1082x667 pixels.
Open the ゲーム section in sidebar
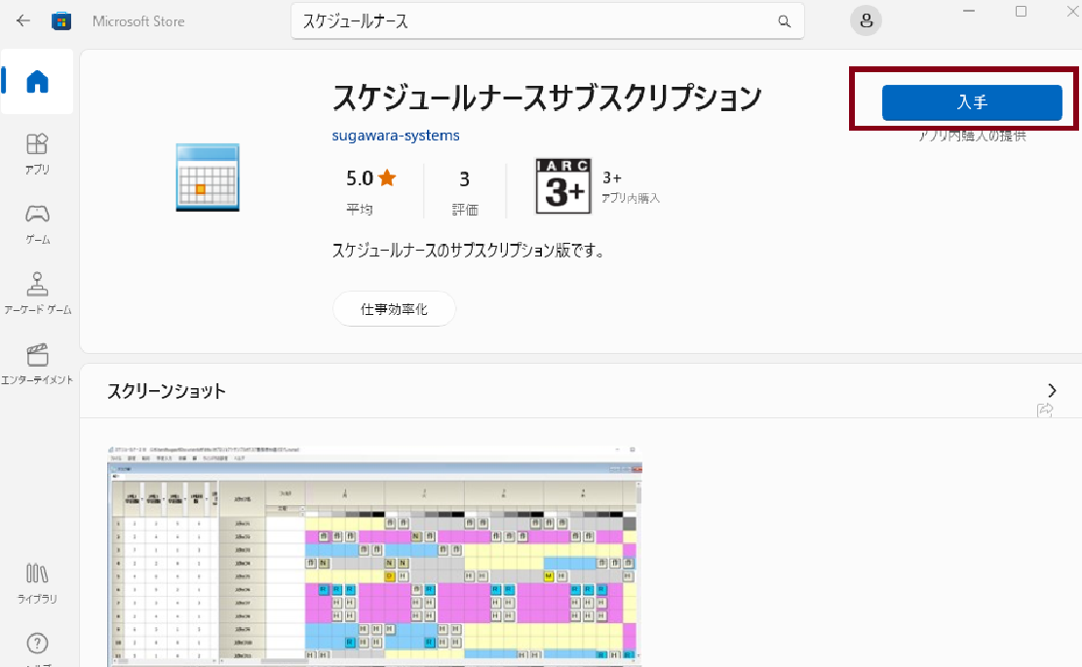pos(37,224)
